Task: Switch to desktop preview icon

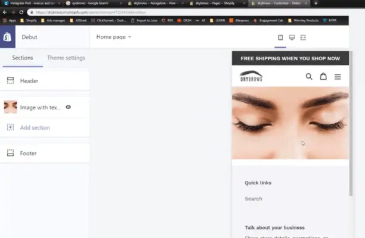Action: 292,37
